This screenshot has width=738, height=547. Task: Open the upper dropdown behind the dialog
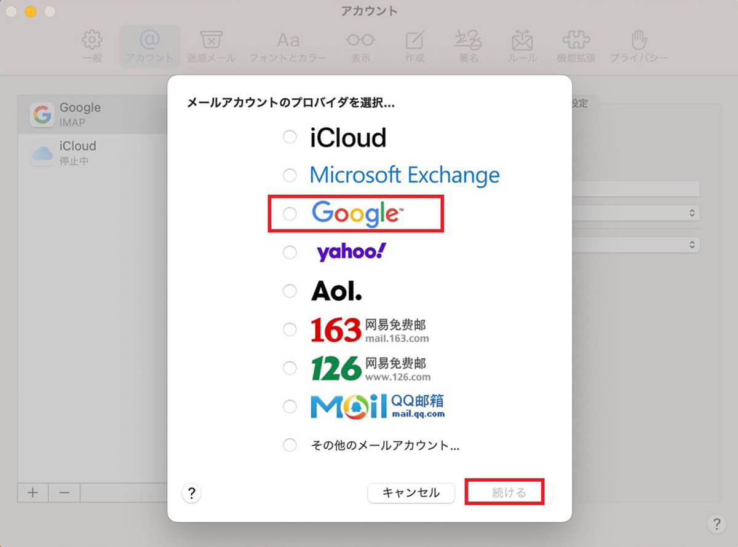636,213
